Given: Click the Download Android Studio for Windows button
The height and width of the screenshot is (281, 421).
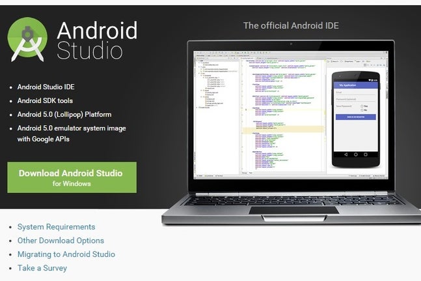Looking at the screenshot, I should (72, 177).
